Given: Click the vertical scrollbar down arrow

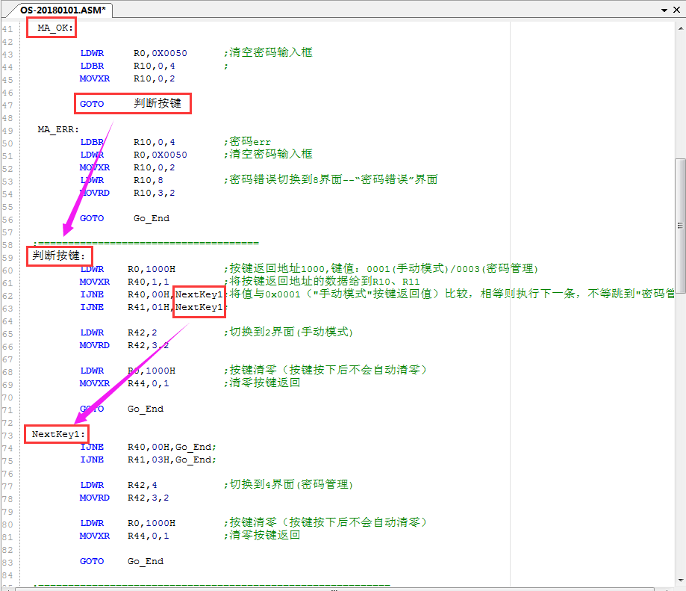Looking at the screenshot, I should [x=680, y=581].
